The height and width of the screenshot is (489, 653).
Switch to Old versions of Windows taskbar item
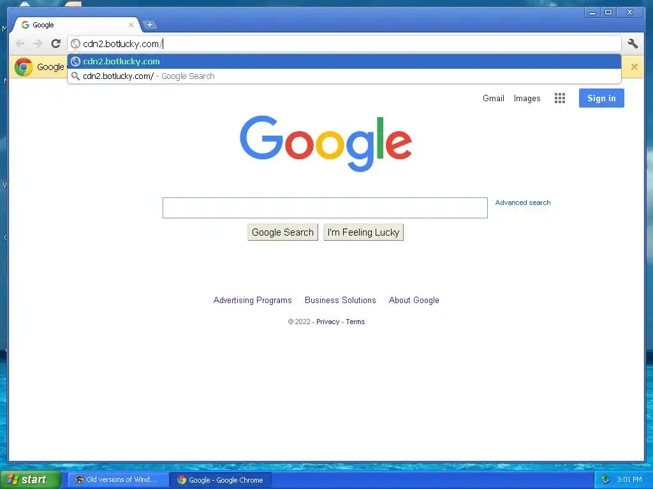(x=118, y=480)
